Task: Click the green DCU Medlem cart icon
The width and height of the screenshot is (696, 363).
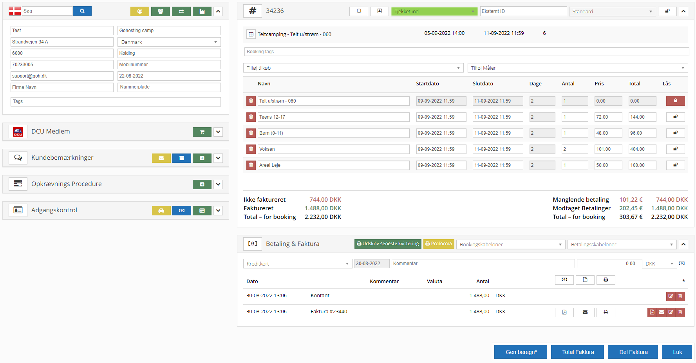Action: [202, 132]
